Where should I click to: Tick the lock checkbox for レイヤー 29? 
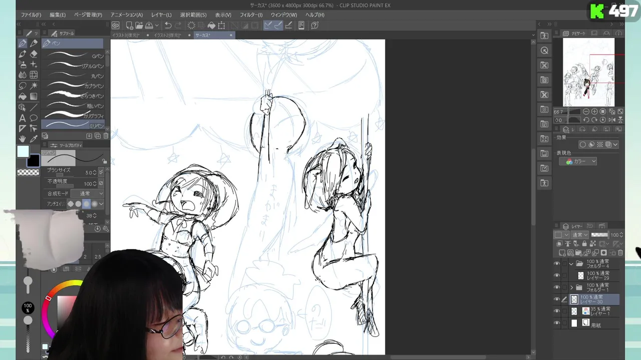tap(565, 275)
